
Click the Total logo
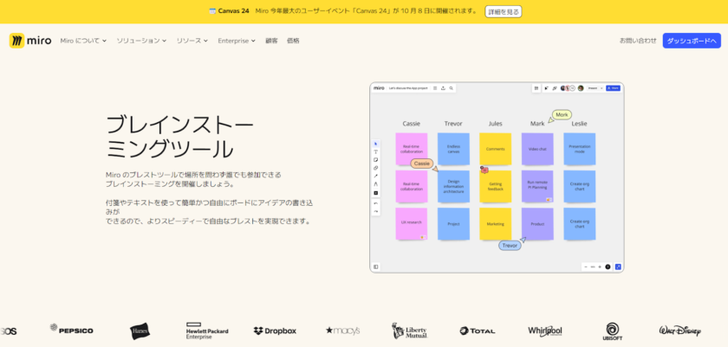477,331
